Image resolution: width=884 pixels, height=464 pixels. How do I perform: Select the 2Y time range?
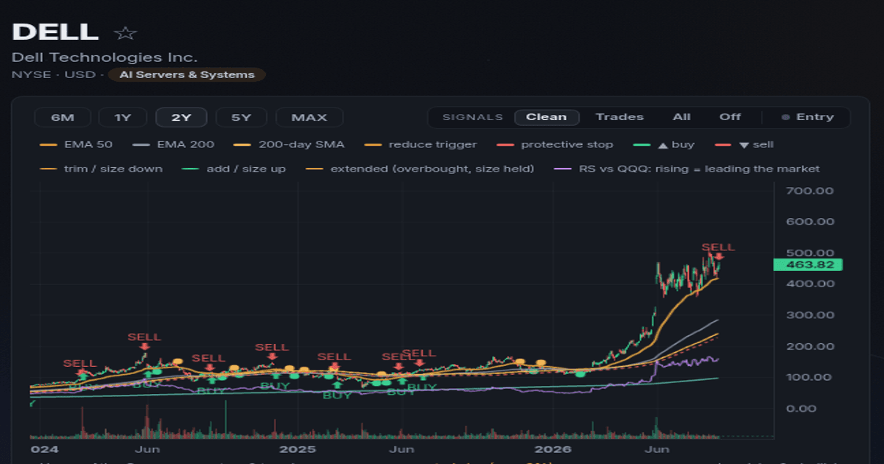(x=181, y=117)
